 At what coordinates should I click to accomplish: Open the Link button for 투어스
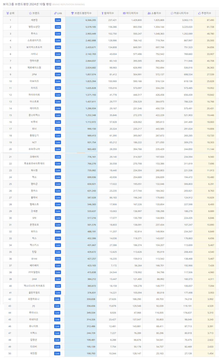coord(58,34)
